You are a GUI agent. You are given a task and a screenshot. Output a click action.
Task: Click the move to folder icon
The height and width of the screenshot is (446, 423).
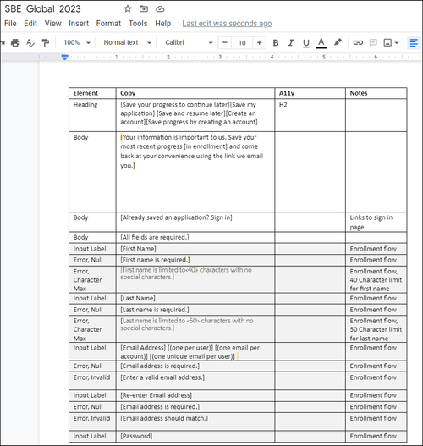coord(144,9)
